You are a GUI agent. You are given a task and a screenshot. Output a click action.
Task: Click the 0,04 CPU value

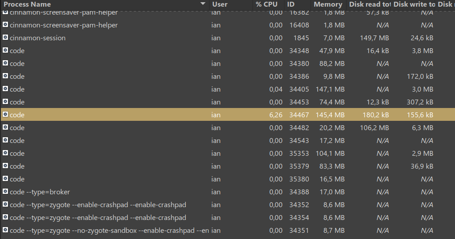click(276, 89)
